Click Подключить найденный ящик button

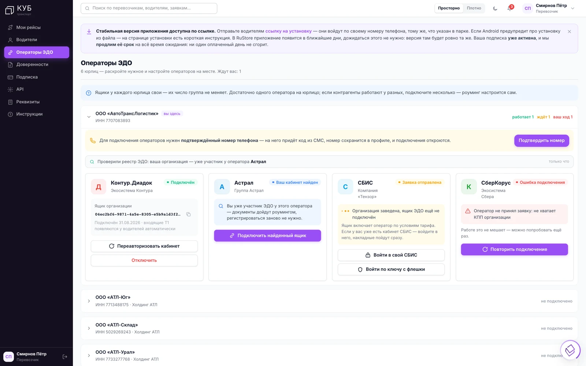(x=267, y=236)
